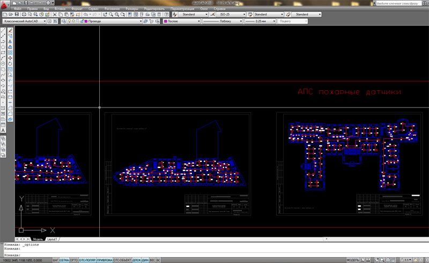Click the Послою magenta color swatch
The image size is (429, 263).
[x=165, y=21]
